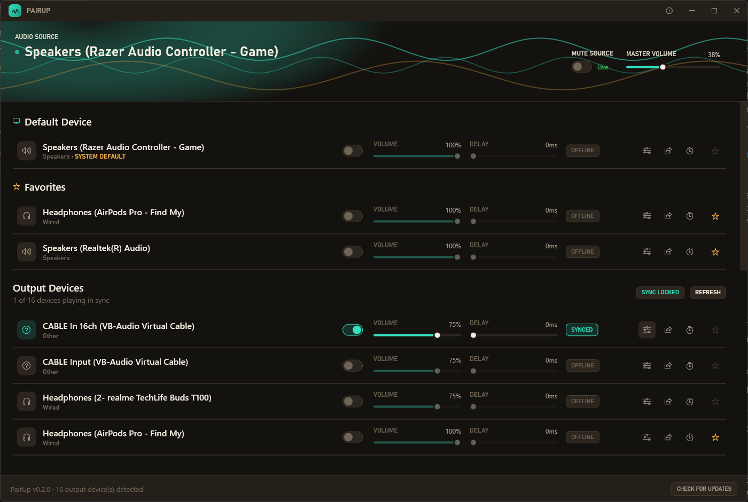Click stopwatch icon on Favorites AirPods Pro row
This screenshot has width=748, height=502.
[690, 216]
